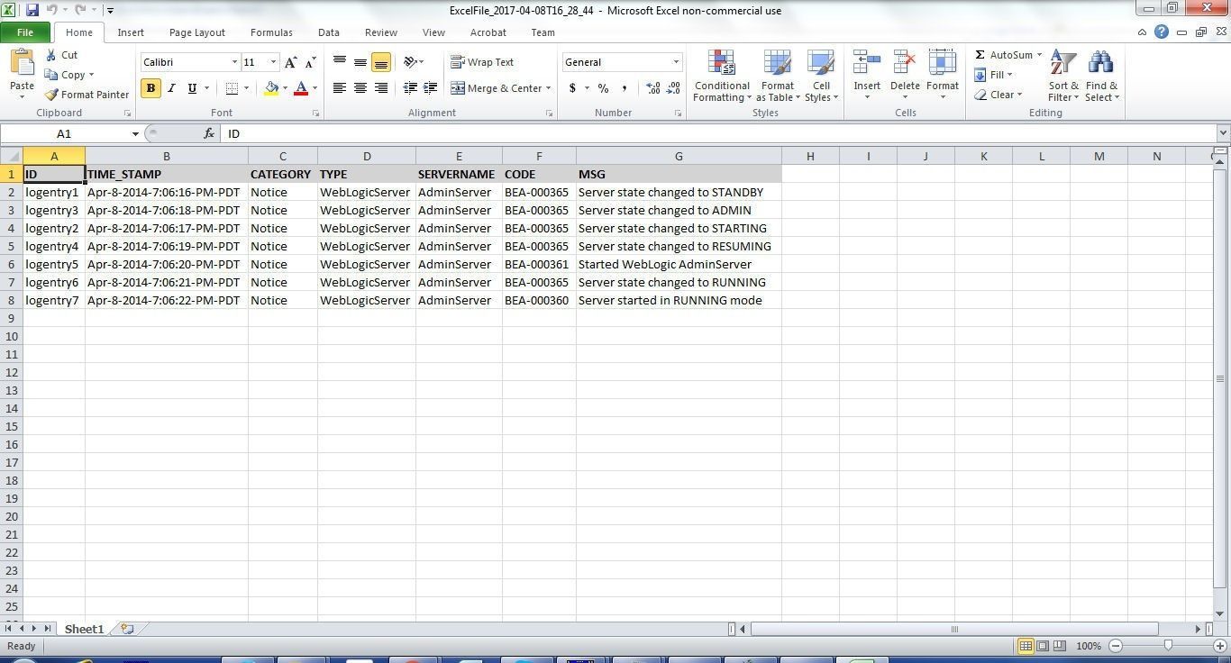The image size is (1231, 663).
Task: Add a new sheet with Insert Worksheet icon
Action: tap(127, 629)
